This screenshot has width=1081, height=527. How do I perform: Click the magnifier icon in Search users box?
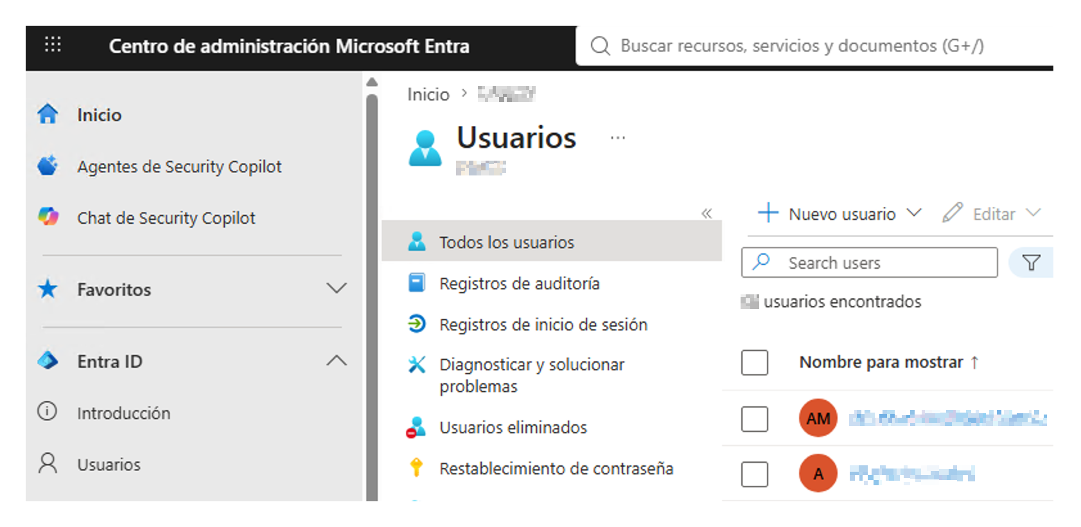(x=761, y=261)
